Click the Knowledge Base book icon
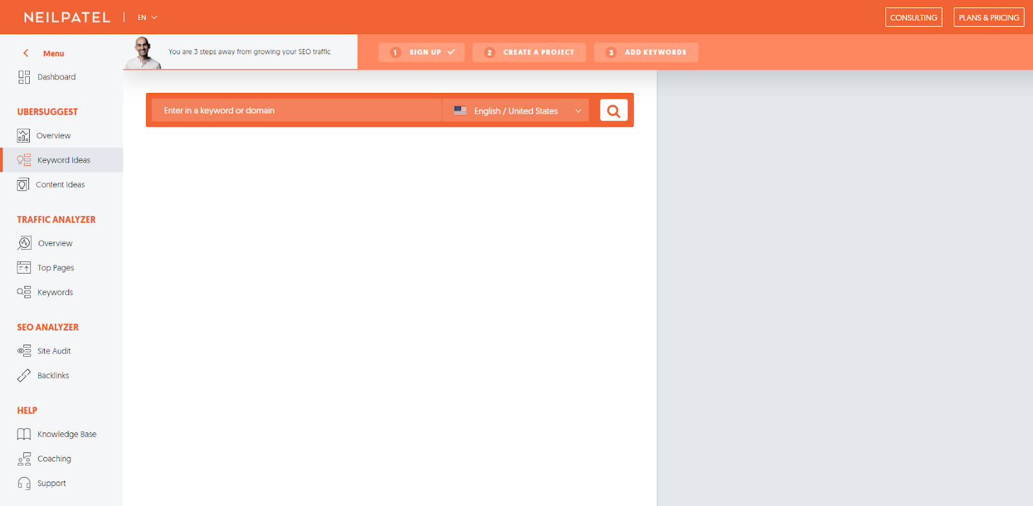 pyautogui.click(x=24, y=434)
